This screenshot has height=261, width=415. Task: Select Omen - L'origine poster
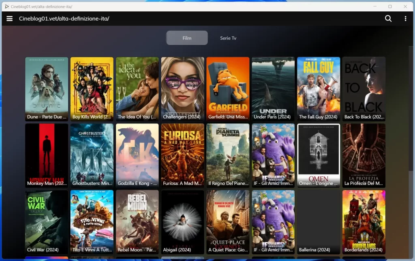pos(319,156)
